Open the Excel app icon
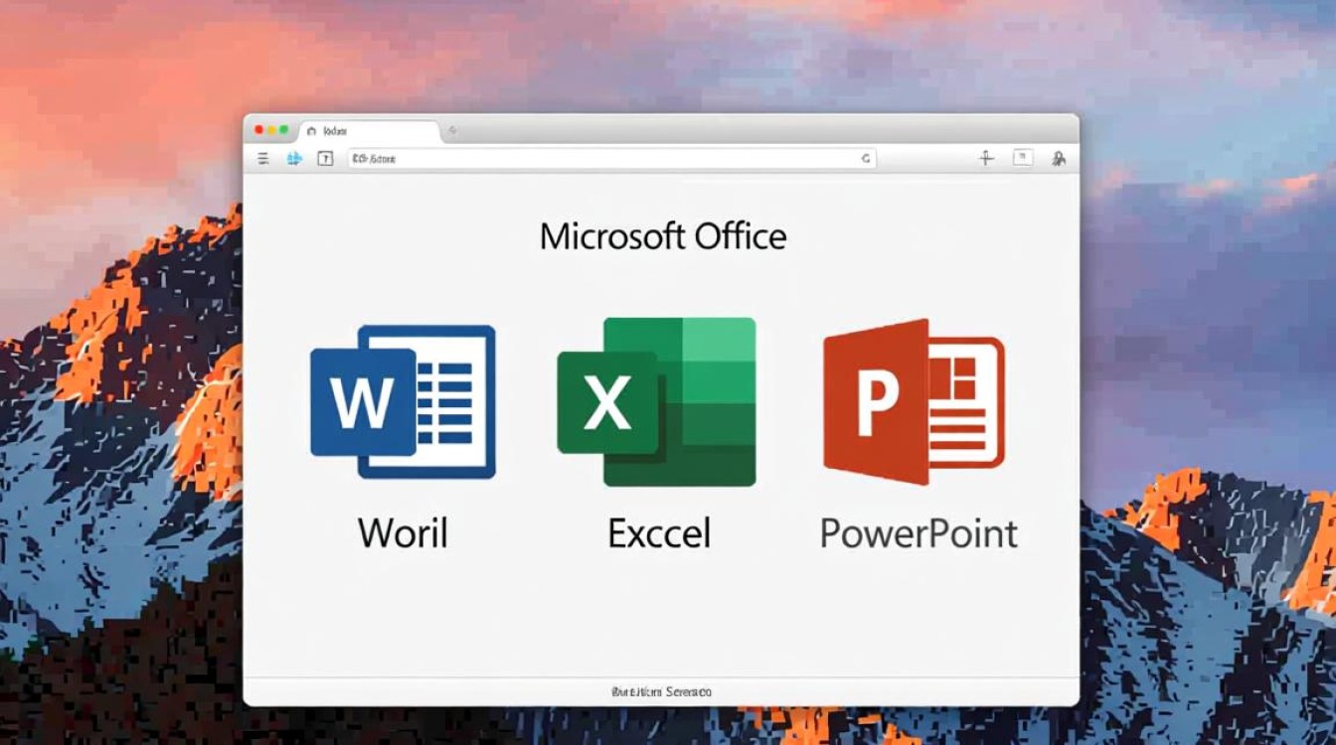This screenshot has height=745, width=1336. pyautogui.click(x=656, y=401)
